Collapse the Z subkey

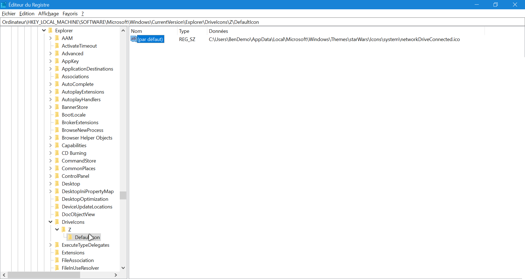click(x=57, y=229)
